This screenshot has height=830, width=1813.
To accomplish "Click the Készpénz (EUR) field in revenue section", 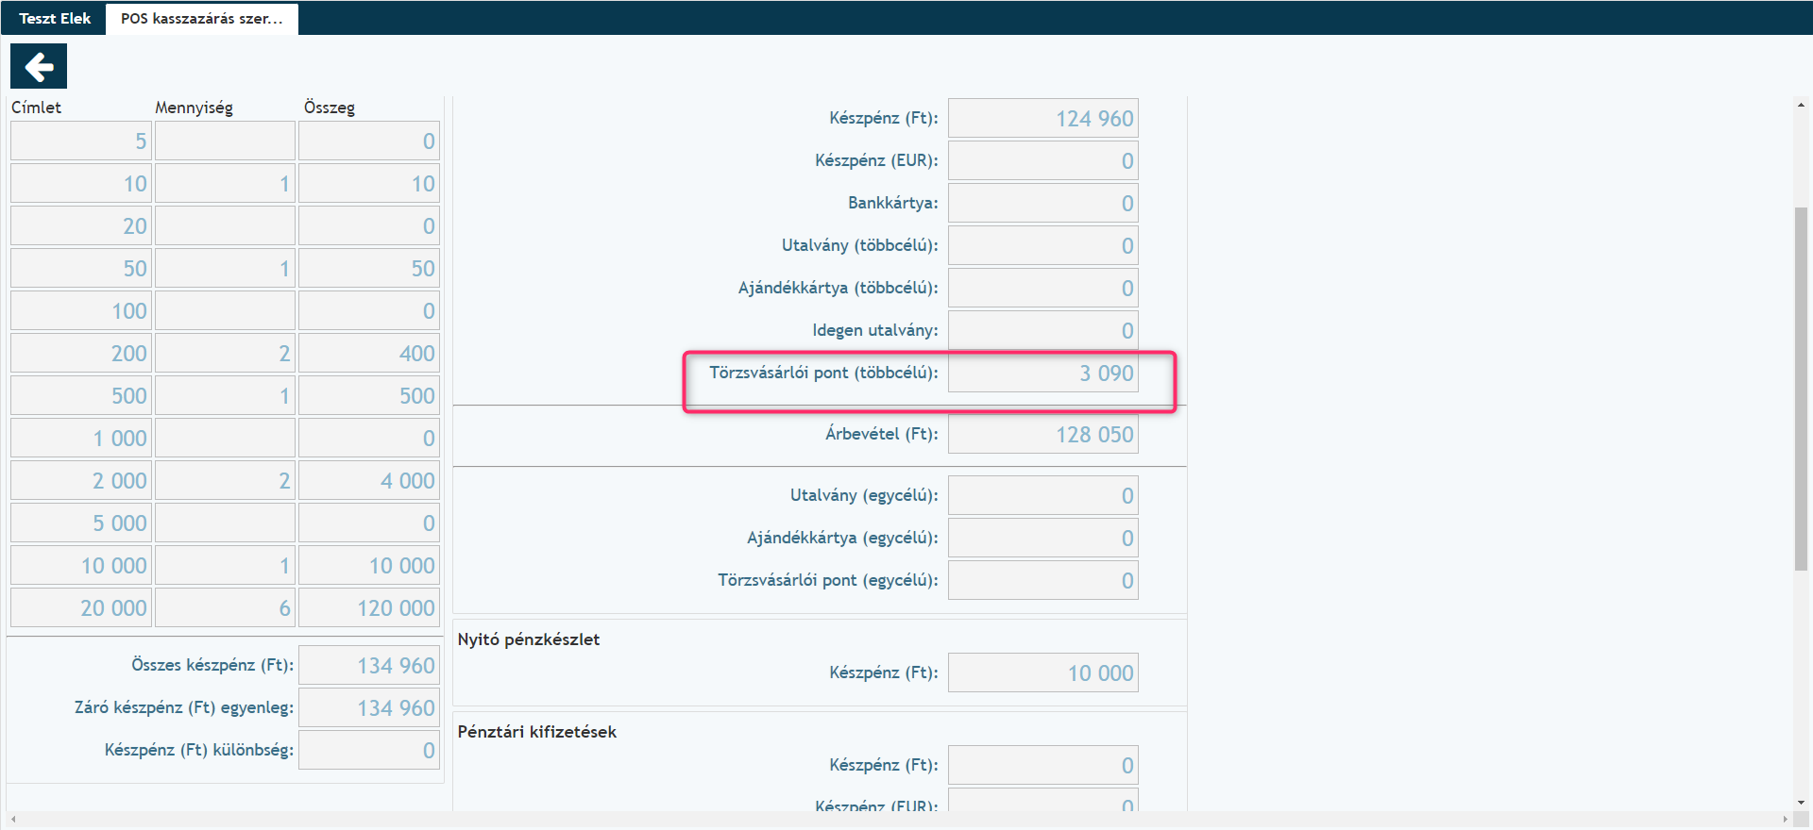I will pyautogui.click(x=1043, y=161).
